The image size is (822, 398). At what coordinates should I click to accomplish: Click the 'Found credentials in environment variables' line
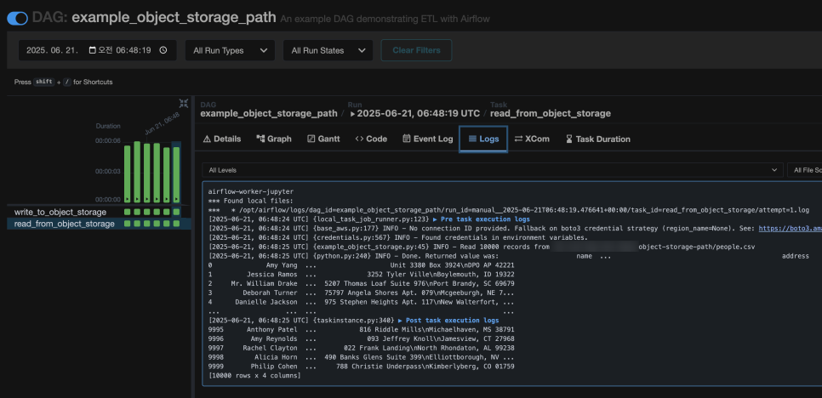pyautogui.click(x=398, y=237)
